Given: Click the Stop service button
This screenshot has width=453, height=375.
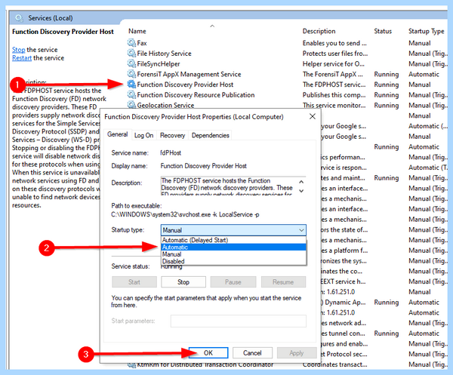Looking at the screenshot, I should pos(183,282).
